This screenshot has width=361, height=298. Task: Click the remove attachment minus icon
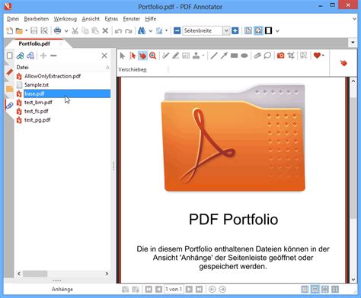(53, 55)
